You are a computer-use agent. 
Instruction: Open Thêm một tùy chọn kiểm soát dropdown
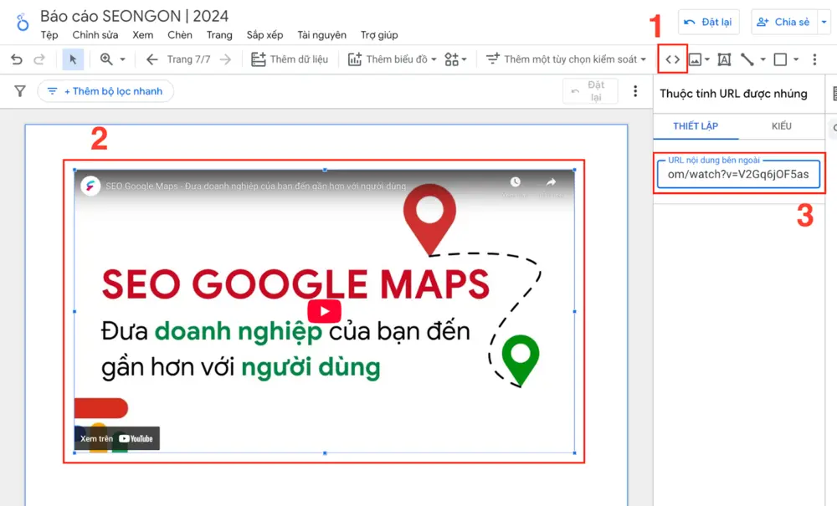coord(567,59)
